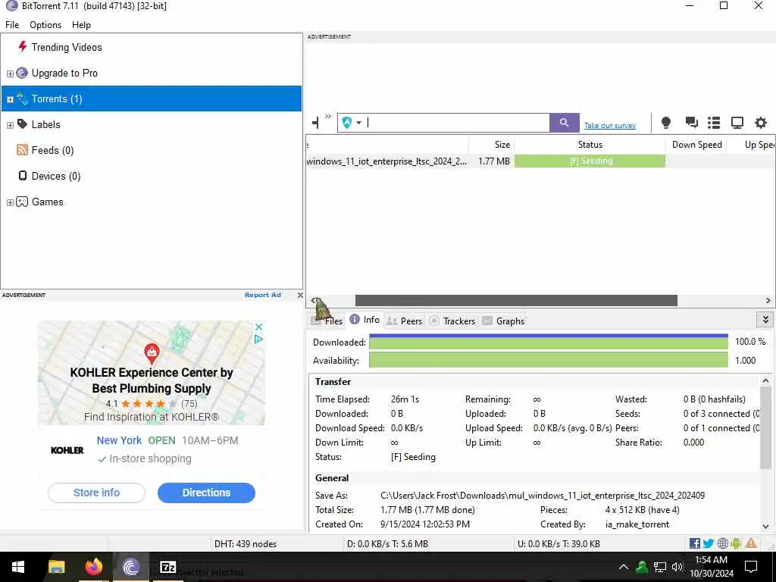Expand the Upgrade to Pro node
This screenshot has height=582, width=776.
point(10,74)
